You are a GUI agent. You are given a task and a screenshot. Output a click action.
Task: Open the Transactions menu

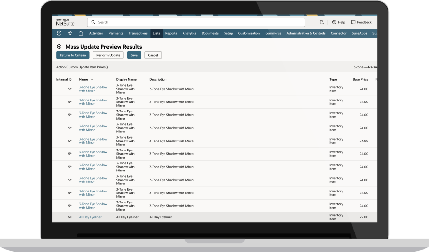pyautogui.click(x=138, y=33)
